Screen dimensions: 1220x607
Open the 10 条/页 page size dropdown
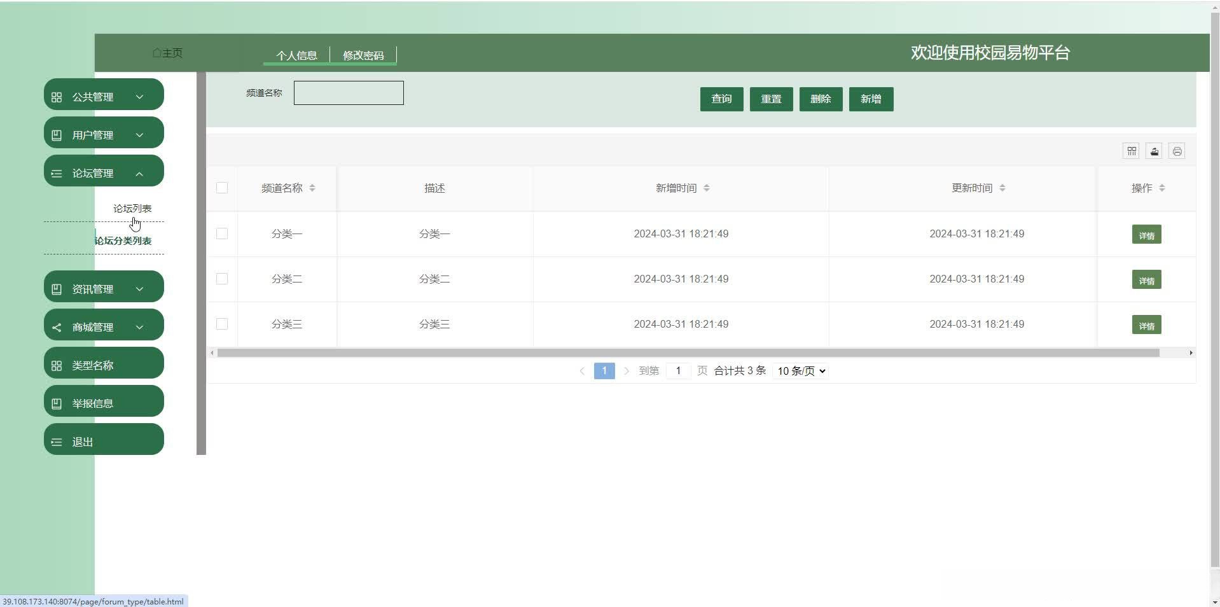point(800,371)
